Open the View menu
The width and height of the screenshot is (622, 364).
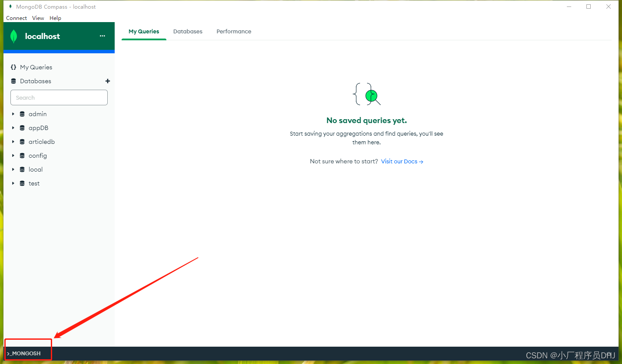point(38,18)
